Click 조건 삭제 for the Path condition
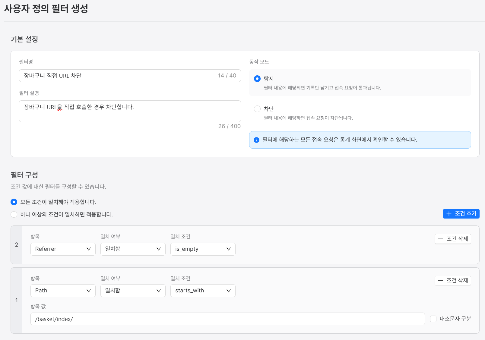The width and height of the screenshot is (485, 340). point(453,281)
